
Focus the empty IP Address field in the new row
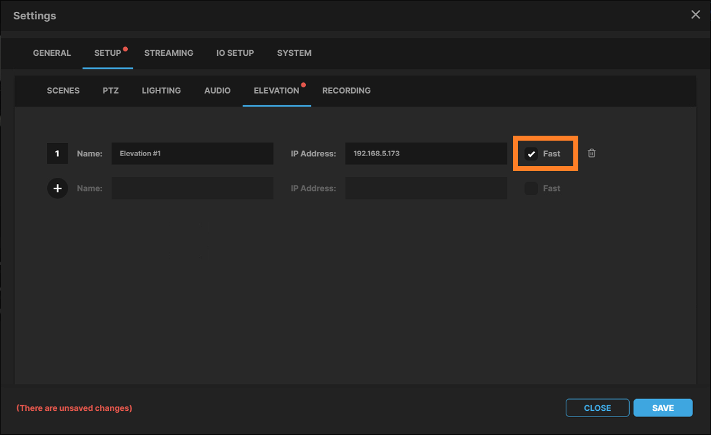click(x=426, y=188)
